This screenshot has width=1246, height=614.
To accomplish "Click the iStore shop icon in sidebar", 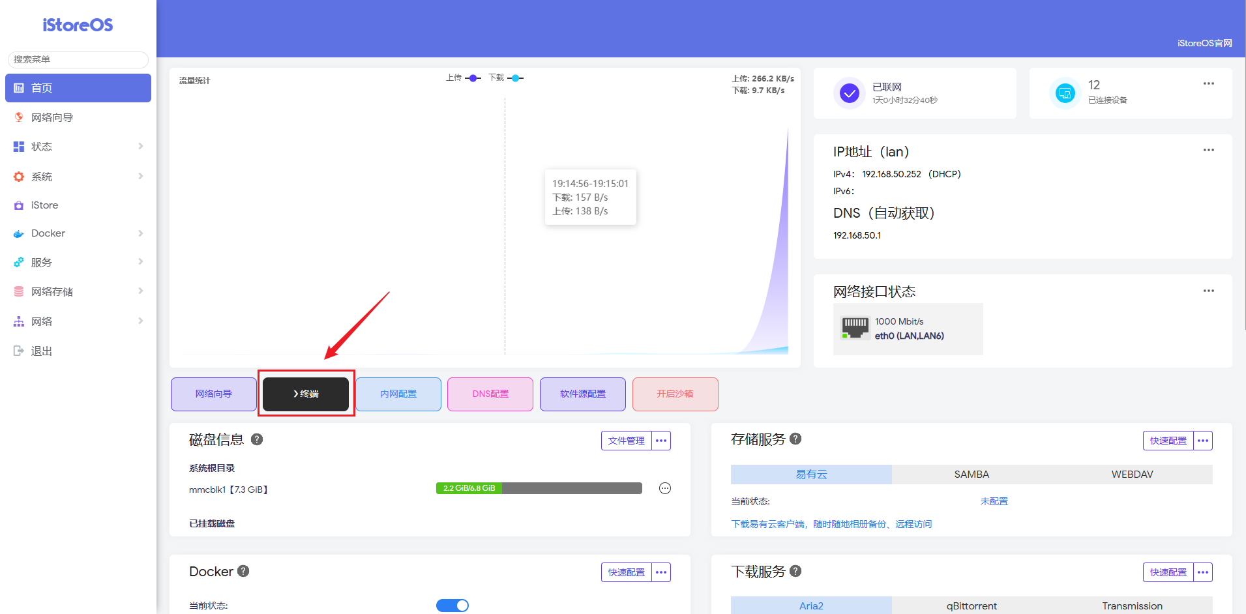I will tap(19, 205).
